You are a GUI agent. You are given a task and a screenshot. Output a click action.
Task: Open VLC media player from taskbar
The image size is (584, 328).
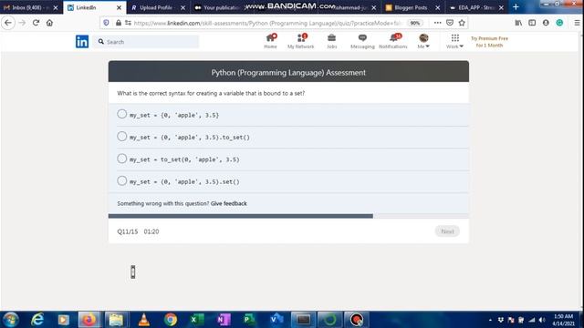143,320
